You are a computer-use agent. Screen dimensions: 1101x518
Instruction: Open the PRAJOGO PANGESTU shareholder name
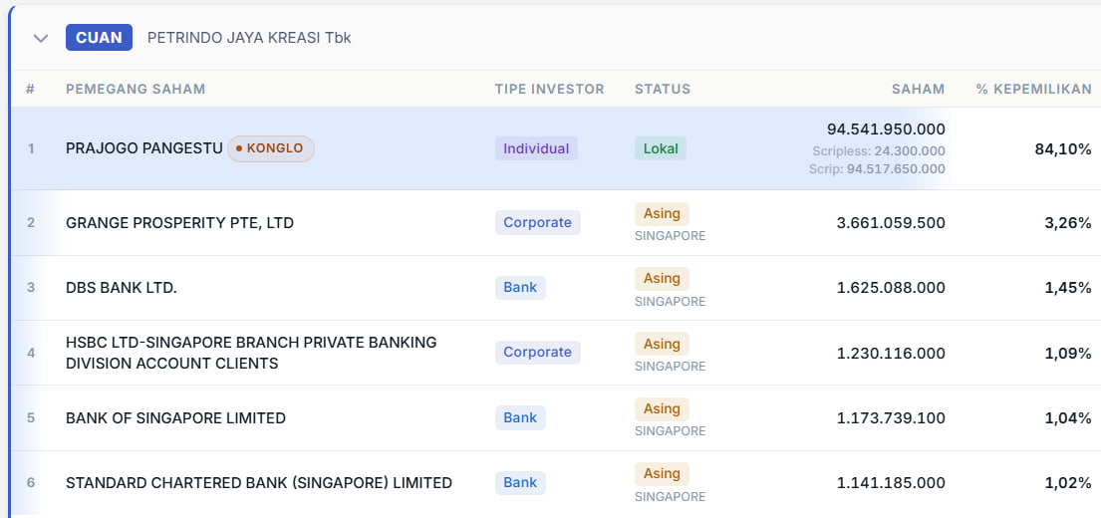(x=144, y=148)
